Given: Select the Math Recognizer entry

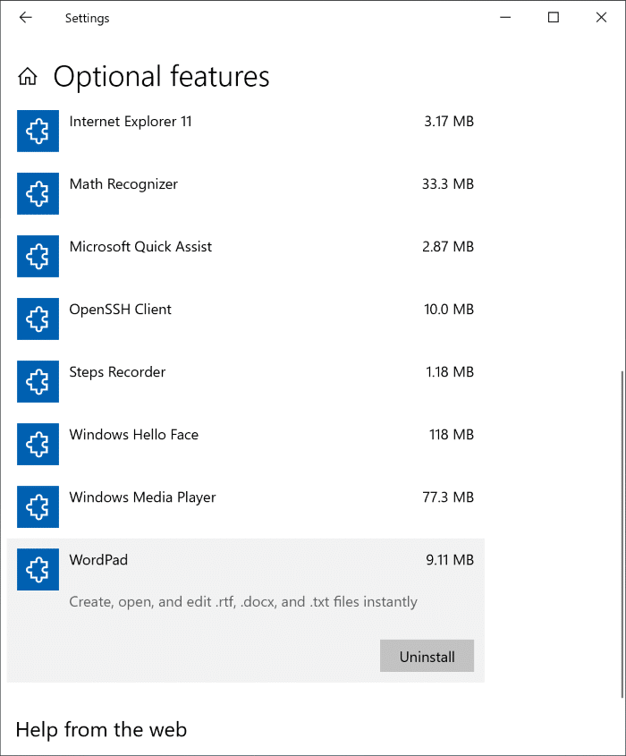Looking at the screenshot, I should [x=246, y=193].
